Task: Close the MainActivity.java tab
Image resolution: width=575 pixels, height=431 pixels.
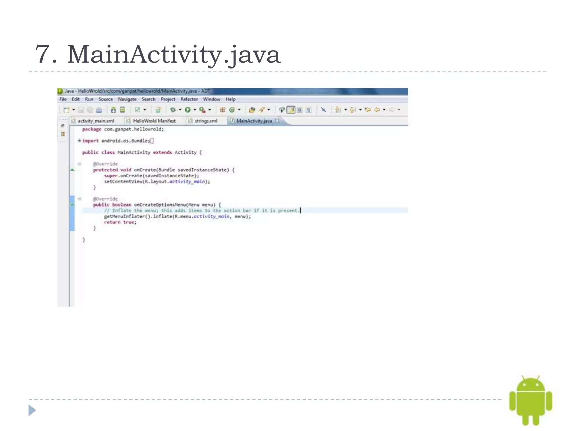Action: click(x=277, y=120)
